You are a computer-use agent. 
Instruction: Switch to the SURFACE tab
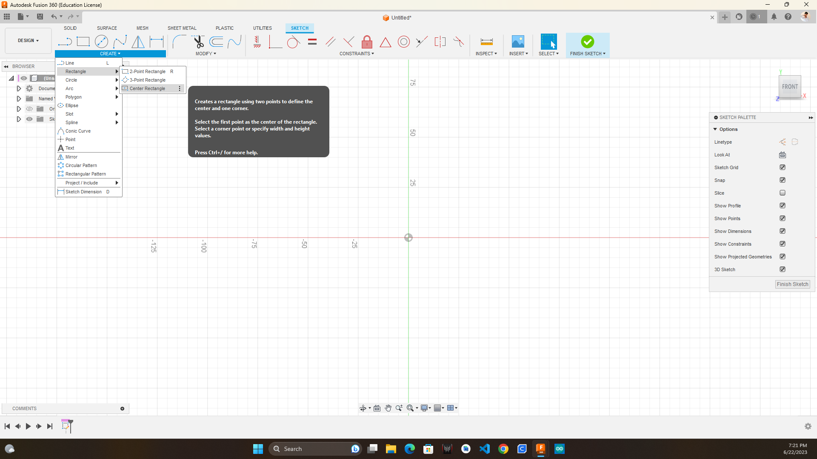107,28
